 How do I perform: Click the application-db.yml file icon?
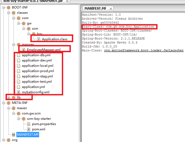[18, 55]
